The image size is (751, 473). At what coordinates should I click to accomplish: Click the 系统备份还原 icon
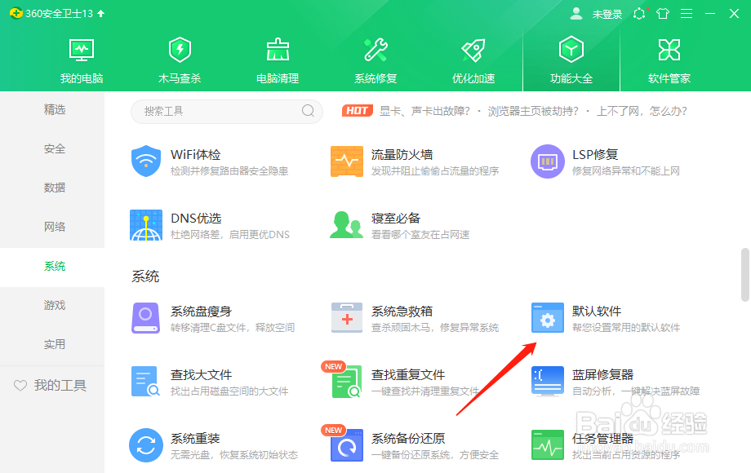(x=347, y=444)
